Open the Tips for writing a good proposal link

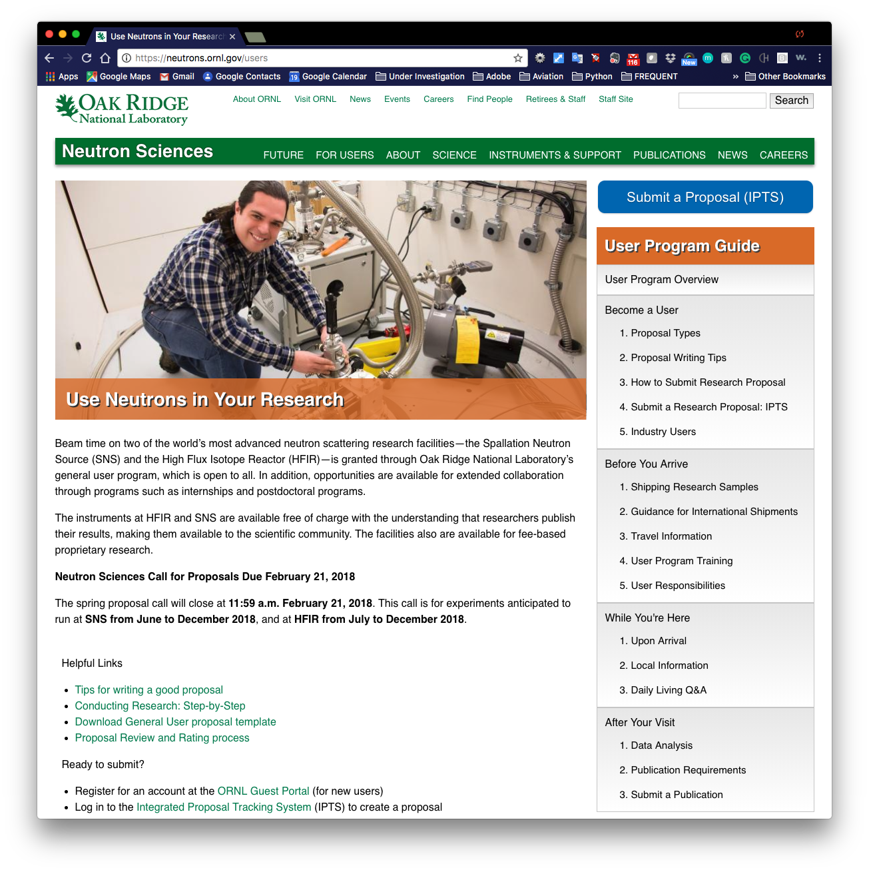click(x=148, y=689)
